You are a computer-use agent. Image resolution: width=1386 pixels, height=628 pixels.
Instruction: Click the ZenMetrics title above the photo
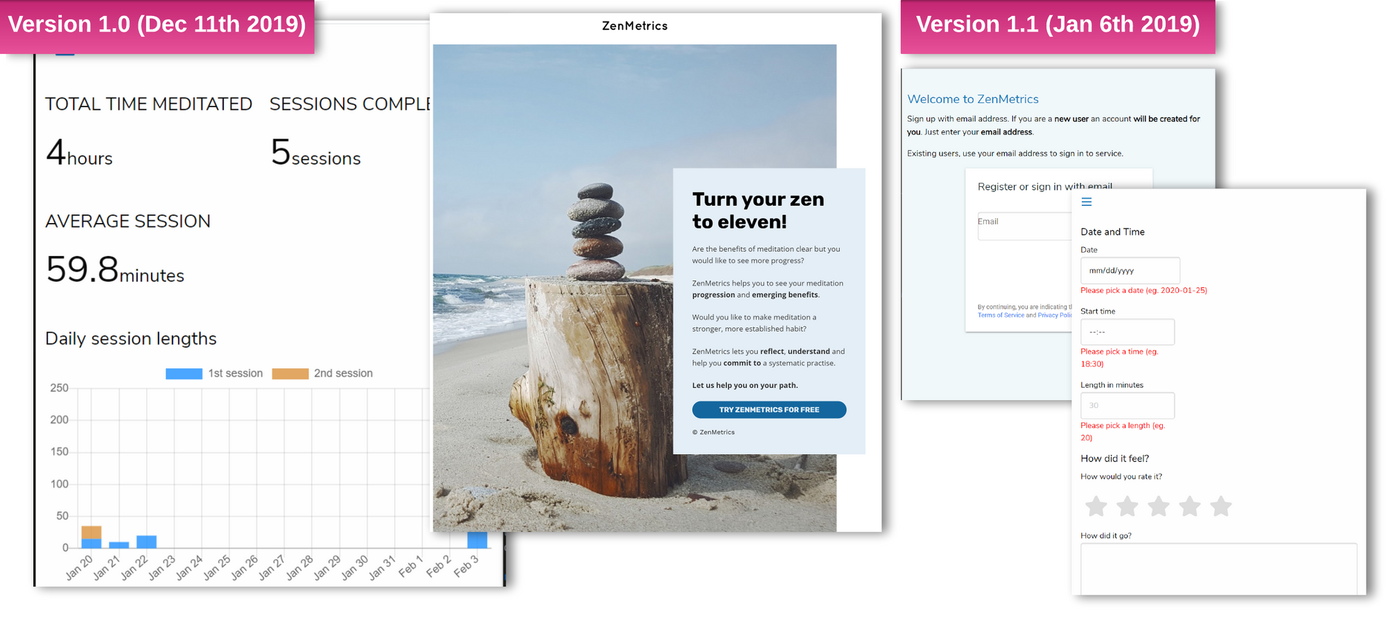pyautogui.click(x=635, y=26)
